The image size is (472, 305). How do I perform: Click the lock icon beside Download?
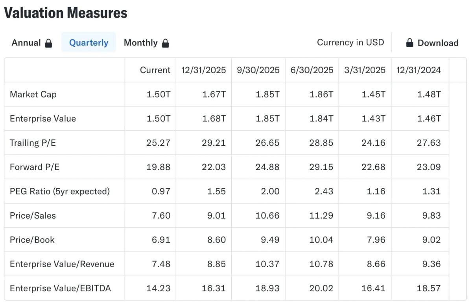[x=409, y=42]
